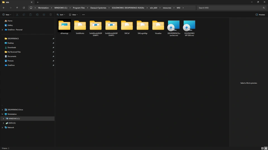Click the Delete trash icon
The image size is (268, 150).
click(51, 15)
